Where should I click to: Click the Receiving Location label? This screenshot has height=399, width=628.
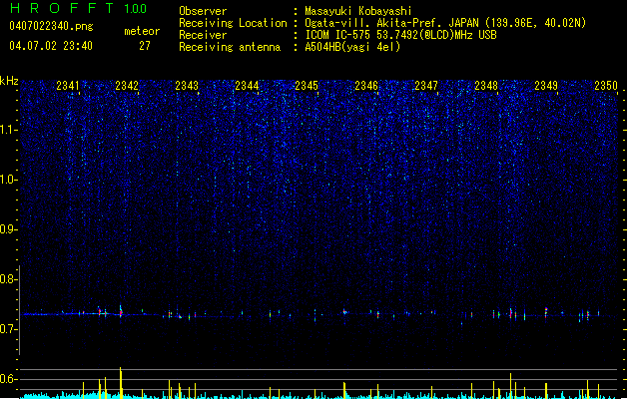pyautogui.click(x=233, y=23)
